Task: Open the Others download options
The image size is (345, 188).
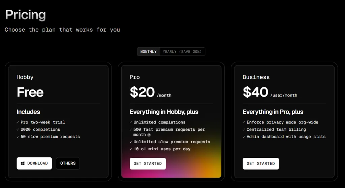Action: coord(68,163)
